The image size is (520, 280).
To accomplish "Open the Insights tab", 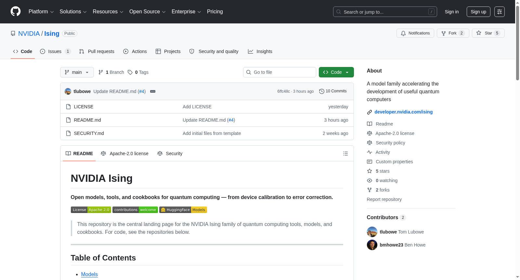I will tap(260, 51).
